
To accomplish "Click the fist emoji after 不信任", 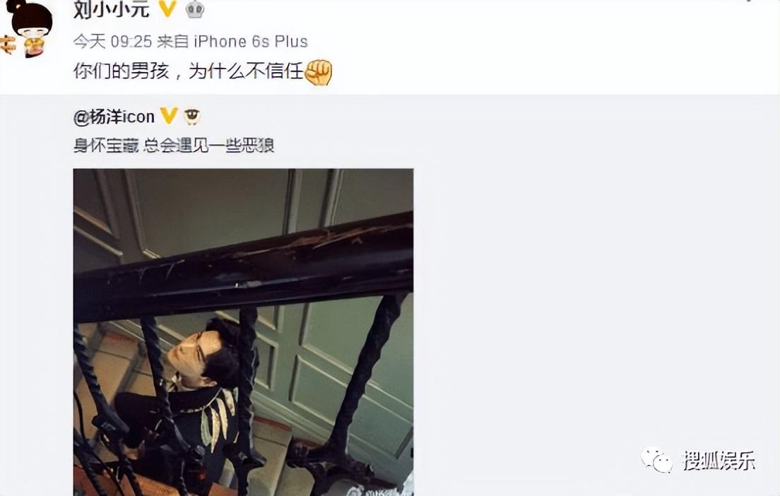I will (x=318, y=72).
